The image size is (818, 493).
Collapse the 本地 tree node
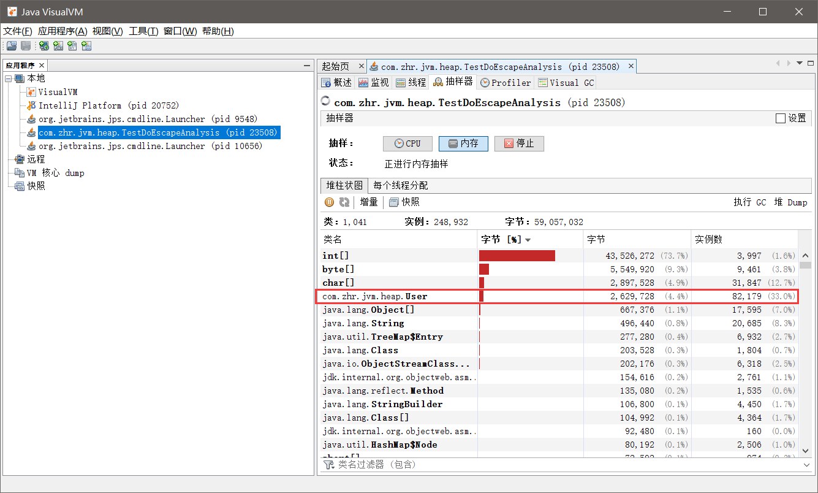click(x=9, y=78)
